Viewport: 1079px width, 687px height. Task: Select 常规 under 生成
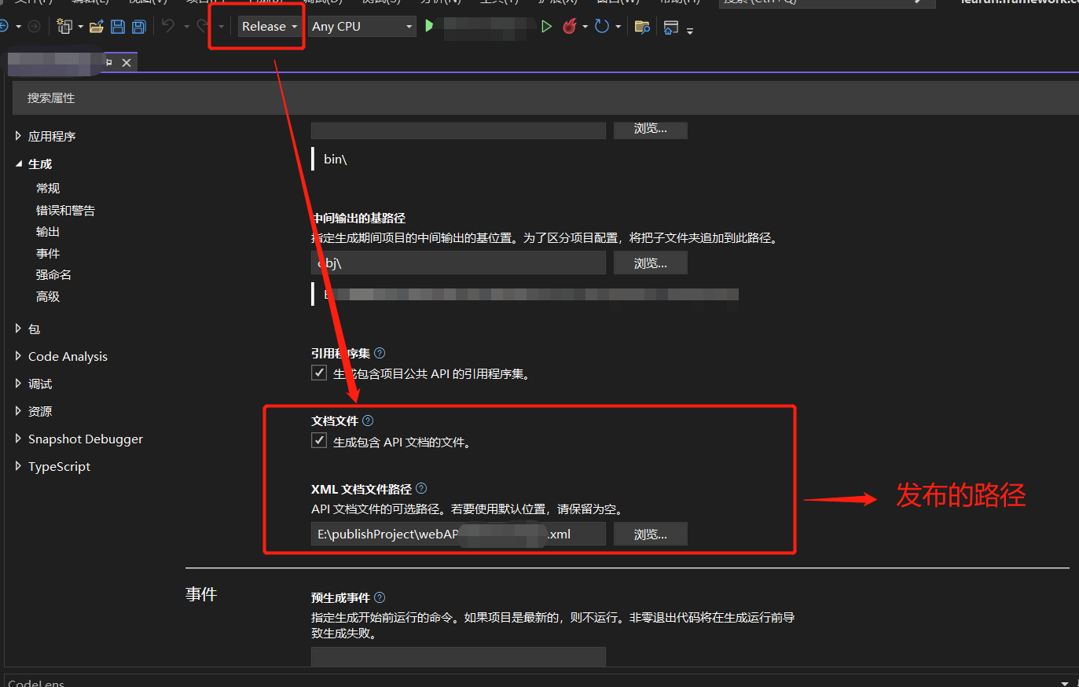(48, 188)
